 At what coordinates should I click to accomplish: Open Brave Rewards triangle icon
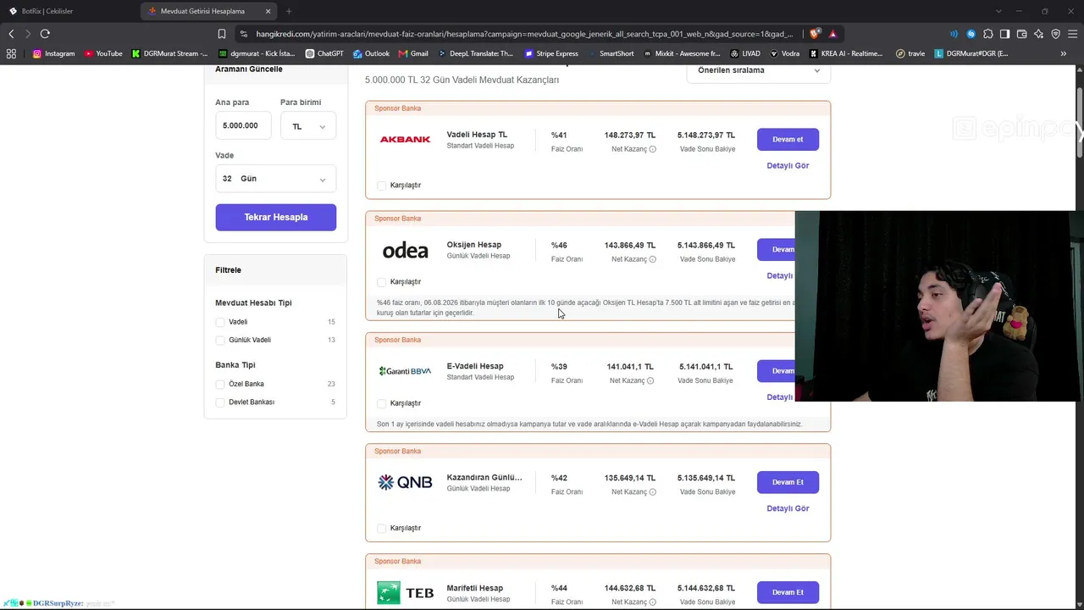(x=833, y=34)
